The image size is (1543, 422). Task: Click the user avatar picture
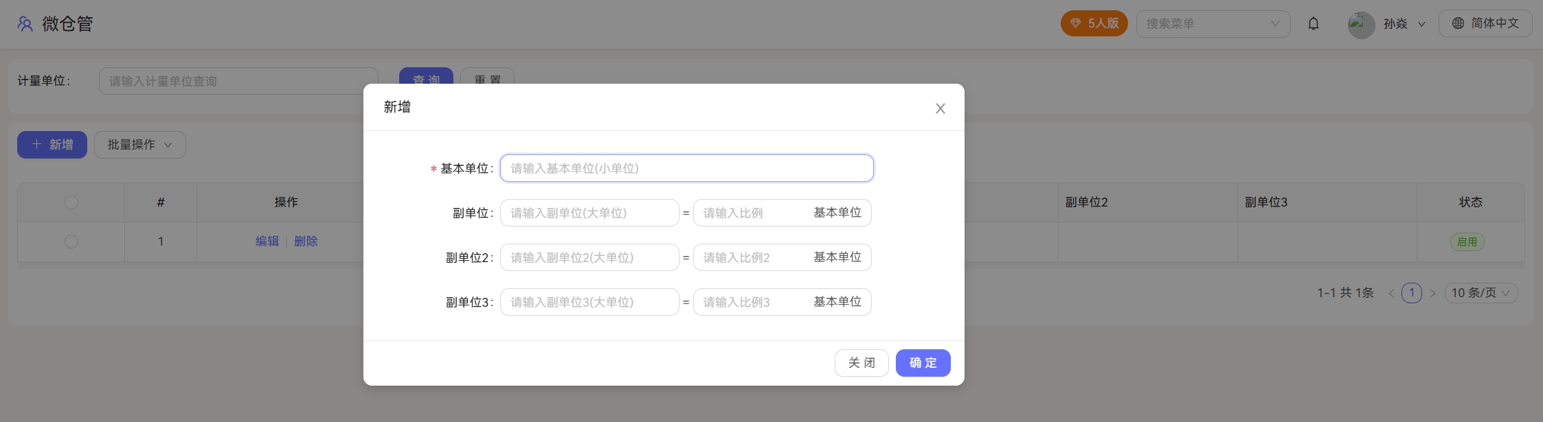[1361, 25]
